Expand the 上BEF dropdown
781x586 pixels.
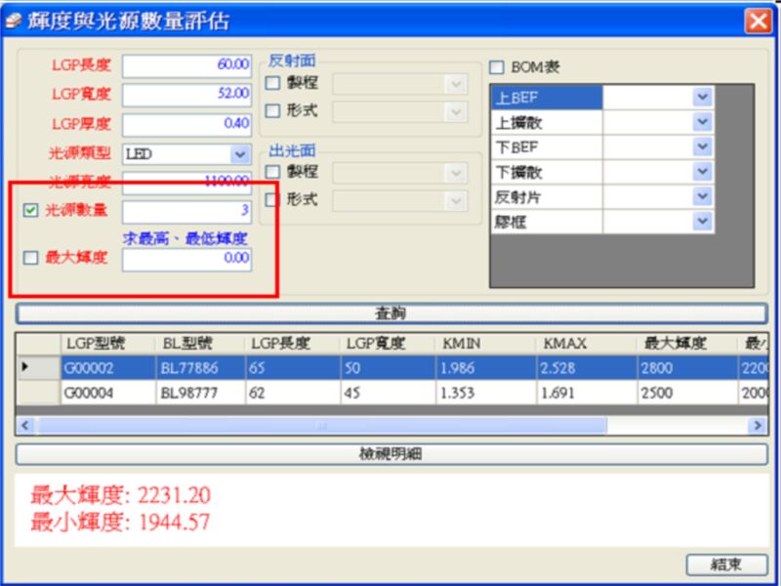(702, 97)
